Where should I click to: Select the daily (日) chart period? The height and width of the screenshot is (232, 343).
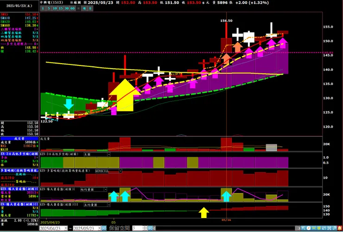coord(78,8)
